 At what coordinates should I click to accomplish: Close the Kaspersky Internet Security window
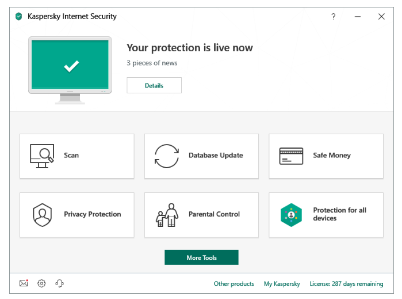[381, 17]
